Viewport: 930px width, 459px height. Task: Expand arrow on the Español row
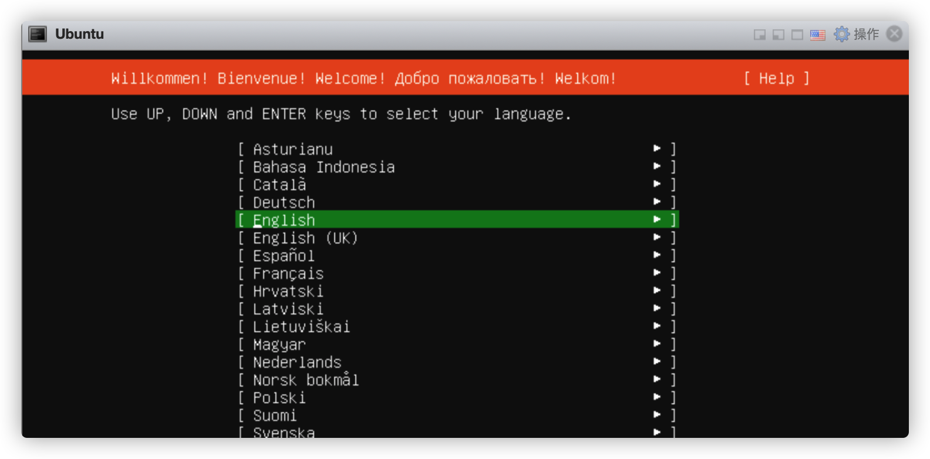pos(658,255)
